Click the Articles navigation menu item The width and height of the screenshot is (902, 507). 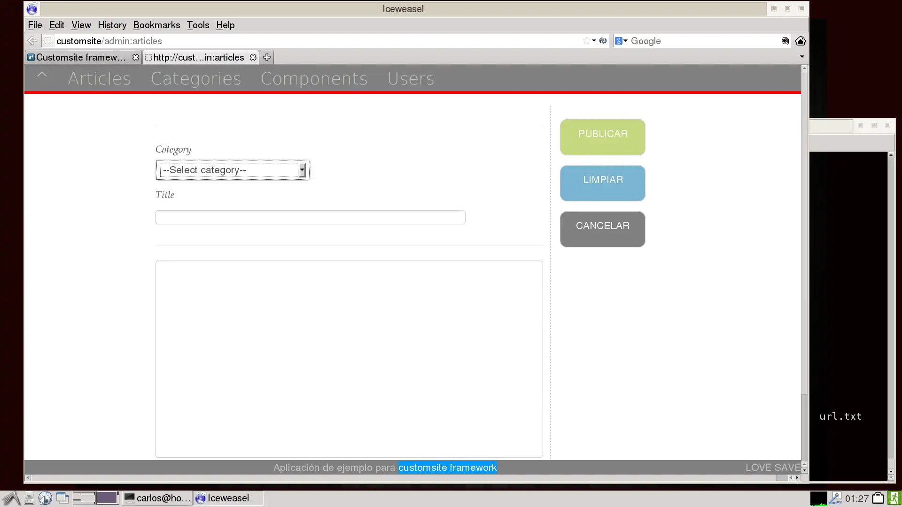point(99,78)
